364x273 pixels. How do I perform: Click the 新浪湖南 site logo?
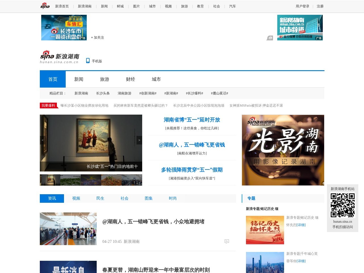point(60,57)
